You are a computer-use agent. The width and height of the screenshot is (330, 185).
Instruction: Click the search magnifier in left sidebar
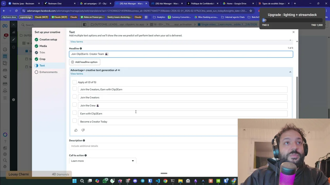pos(5,160)
